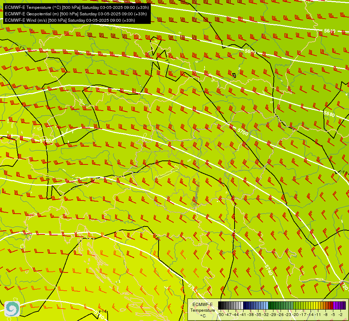Pick the white swatch near -41 in the legend
This screenshot has height=321, width=349.
242,305
